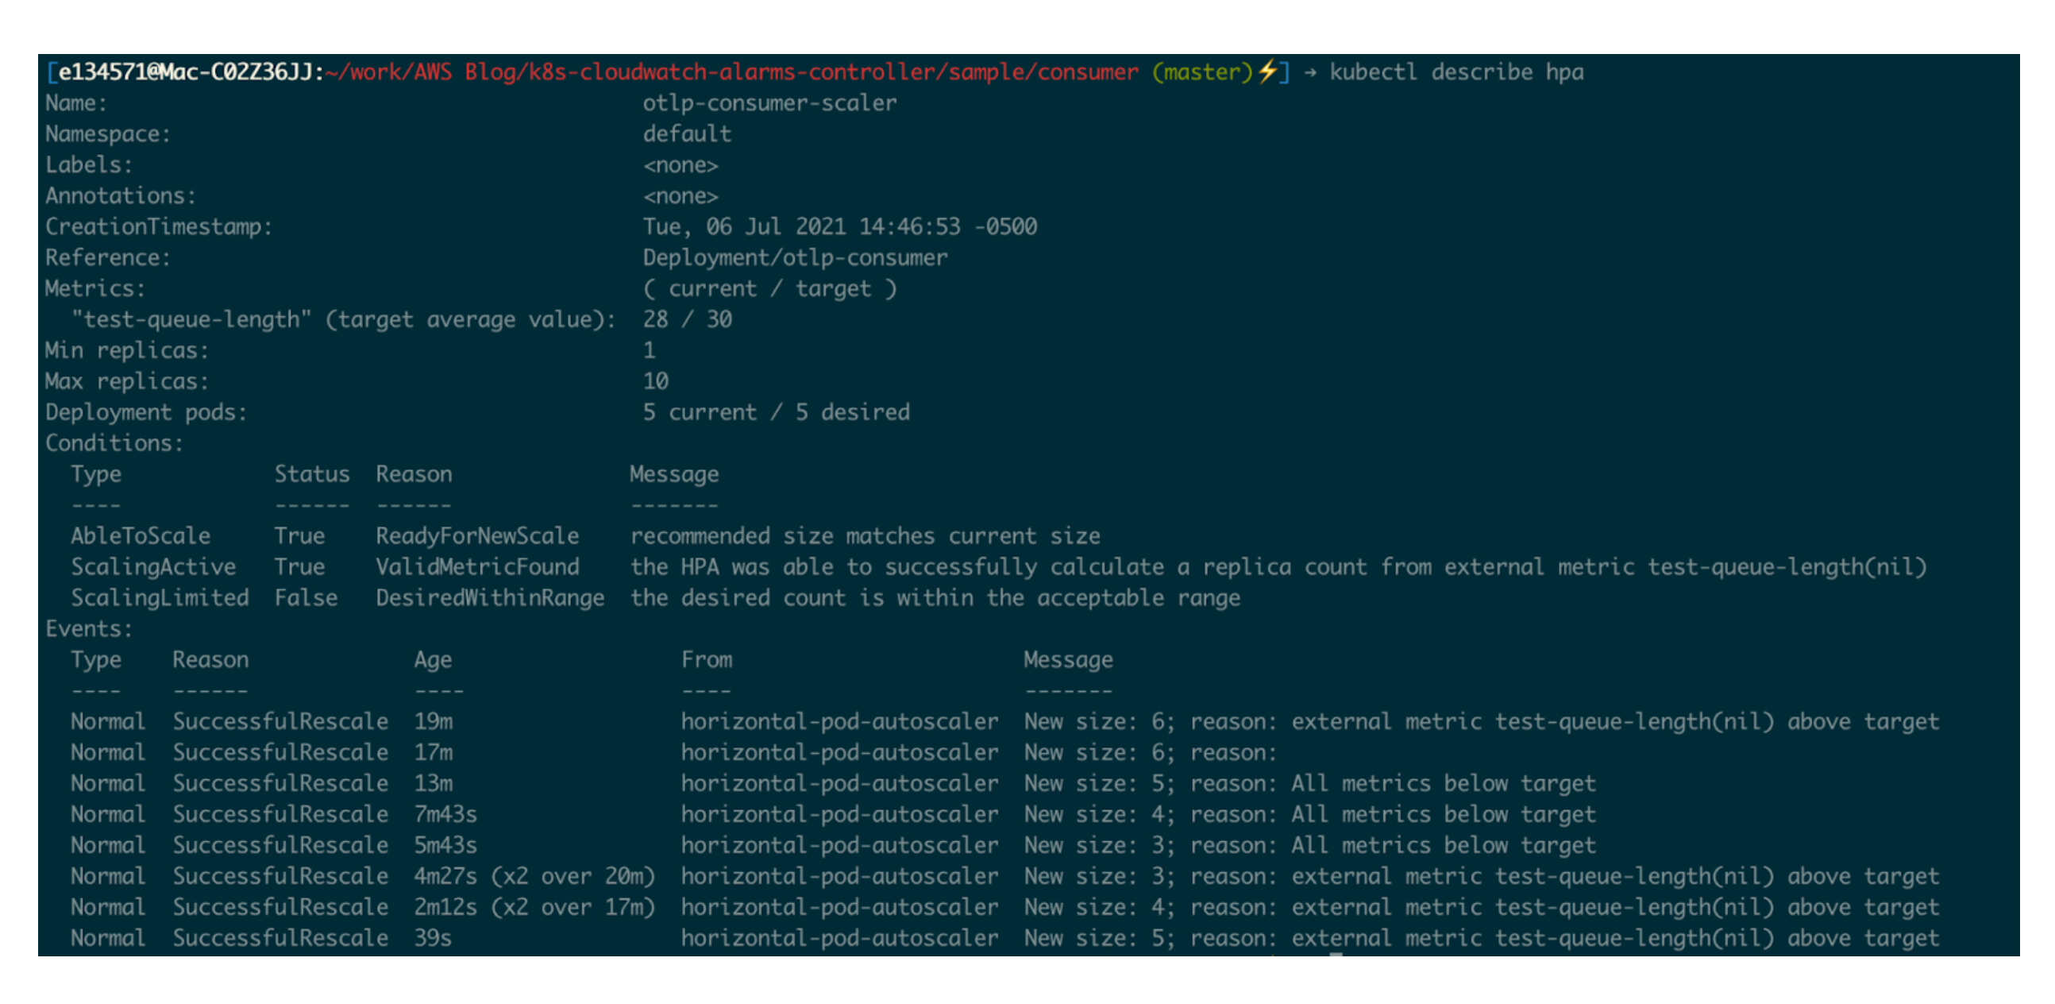Click the e134571@Mac-C02Z36JJ hostname prompt
The height and width of the screenshot is (1004, 2055).
(x=185, y=72)
